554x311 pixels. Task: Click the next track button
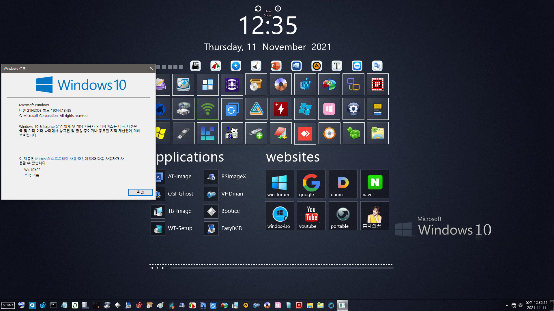pyautogui.click(x=163, y=268)
